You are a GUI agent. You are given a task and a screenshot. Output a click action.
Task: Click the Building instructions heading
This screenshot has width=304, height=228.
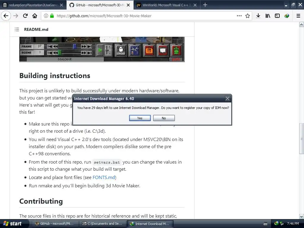(x=55, y=76)
